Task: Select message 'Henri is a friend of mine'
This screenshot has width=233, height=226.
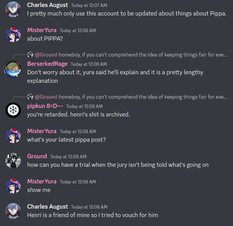Action: 93,215
